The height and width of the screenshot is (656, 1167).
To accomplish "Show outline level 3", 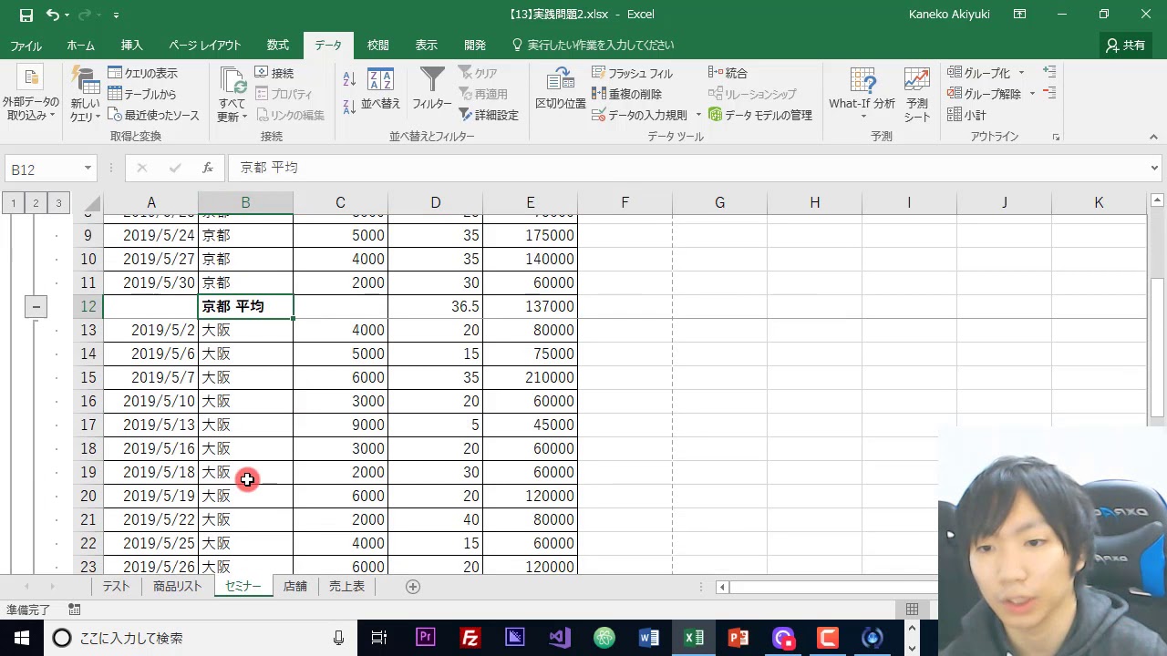I will [57, 202].
